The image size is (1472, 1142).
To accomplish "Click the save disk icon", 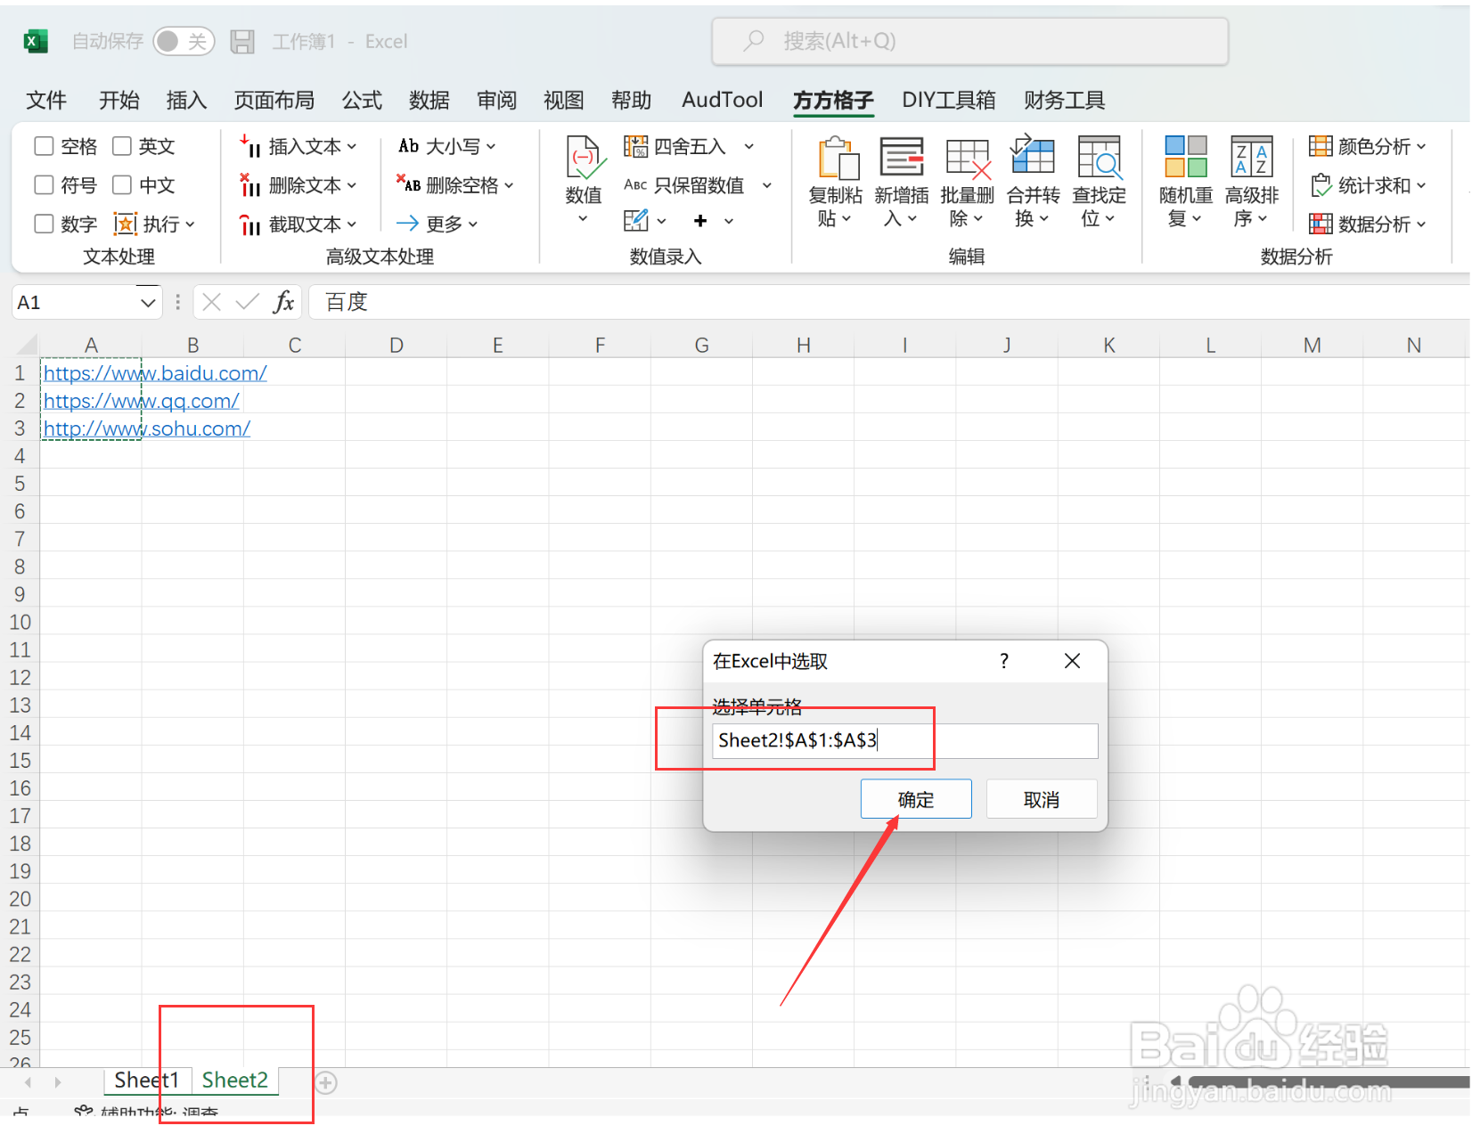I will pos(242,41).
